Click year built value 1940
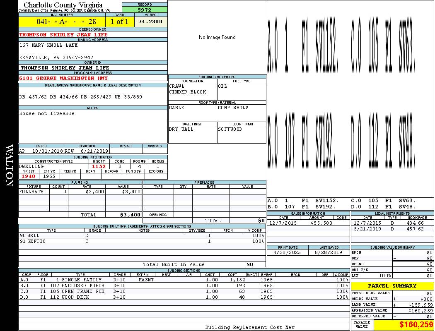This screenshot has height=331, width=435. point(28,176)
